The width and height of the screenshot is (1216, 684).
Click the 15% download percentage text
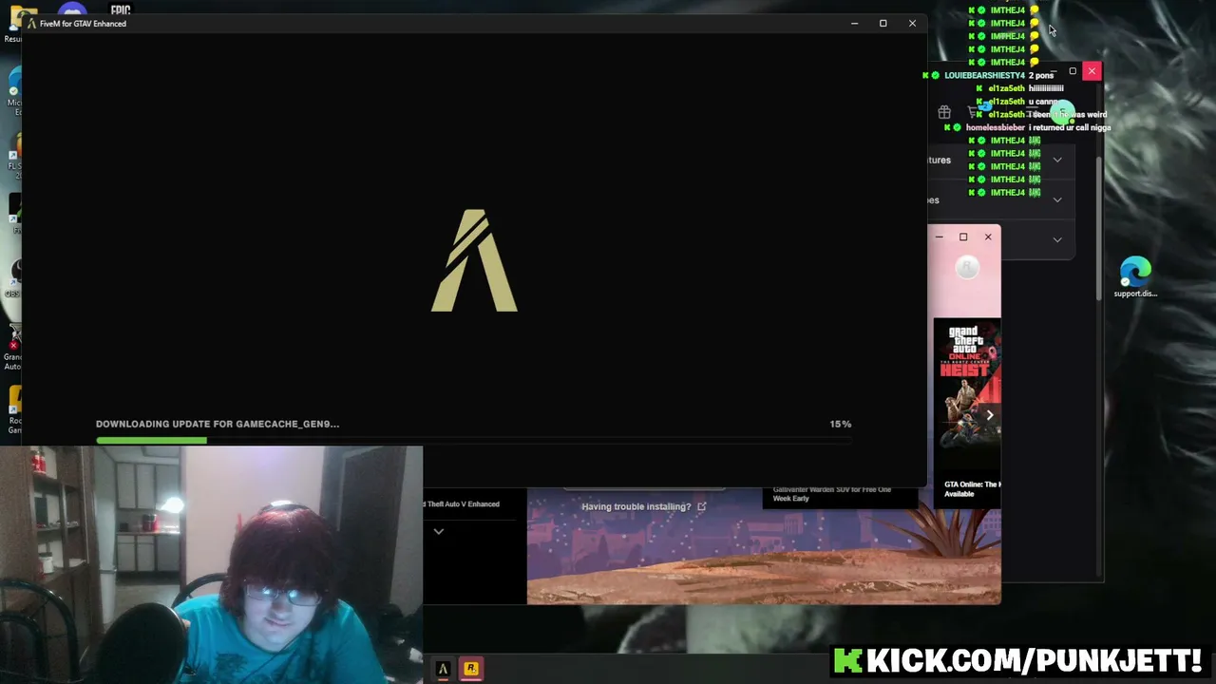pos(841,424)
